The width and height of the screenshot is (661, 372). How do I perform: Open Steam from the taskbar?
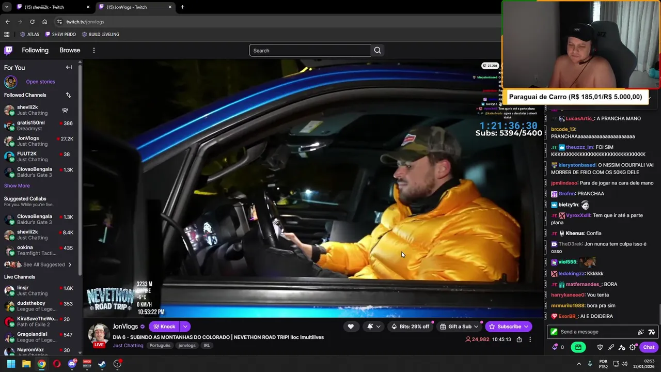(x=102, y=364)
